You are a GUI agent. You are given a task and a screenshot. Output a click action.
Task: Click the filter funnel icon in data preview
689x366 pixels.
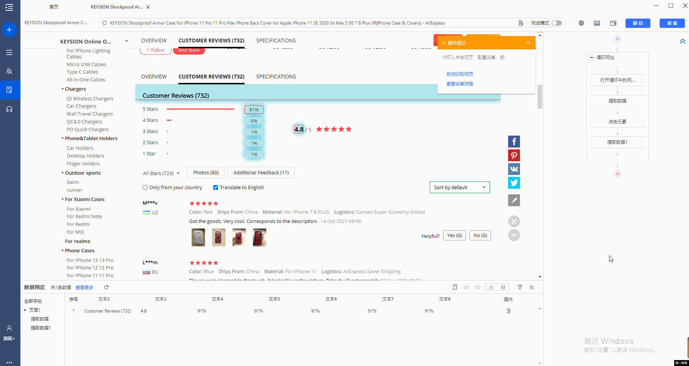[520, 287]
